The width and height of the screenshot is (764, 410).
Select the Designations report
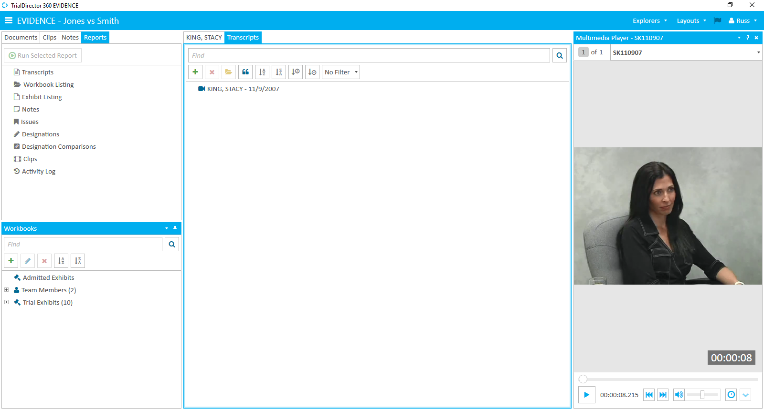(36, 134)
